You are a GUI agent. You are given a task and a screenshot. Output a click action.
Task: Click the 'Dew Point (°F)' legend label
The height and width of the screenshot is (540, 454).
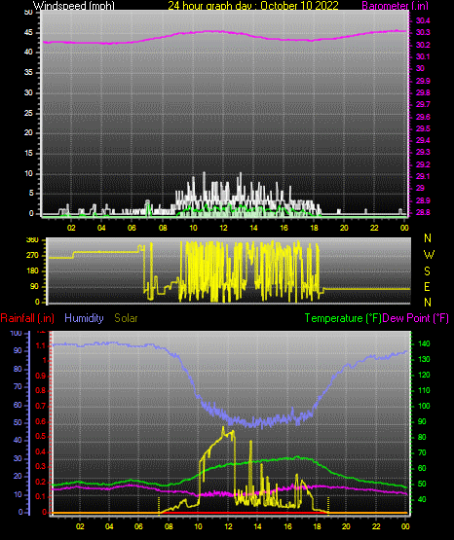(416, 318)
